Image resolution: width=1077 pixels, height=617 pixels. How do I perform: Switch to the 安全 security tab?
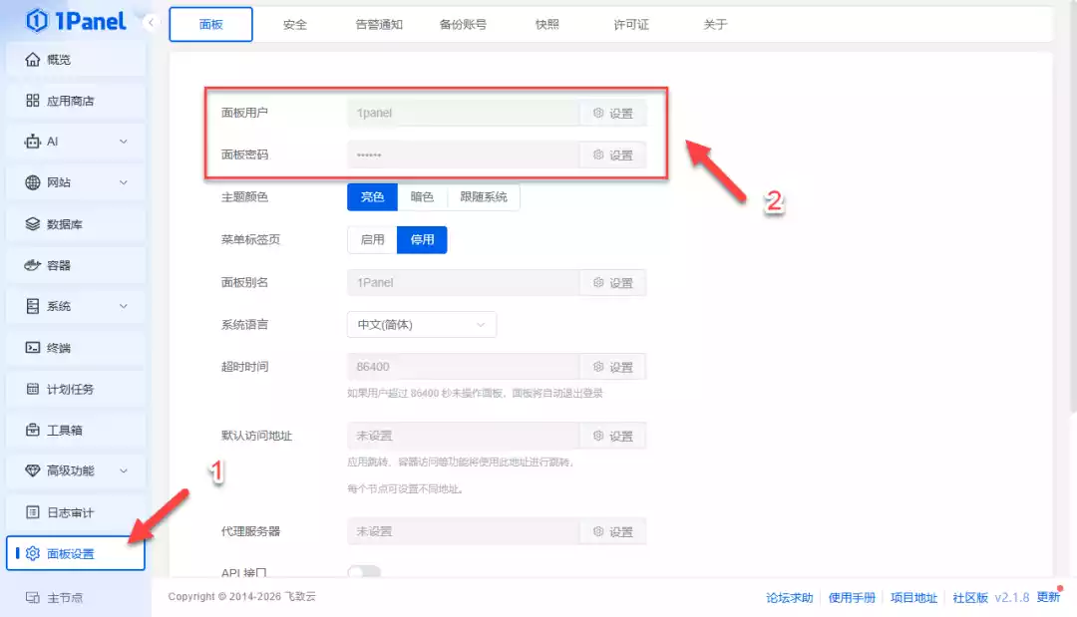(x=294, y=24)
